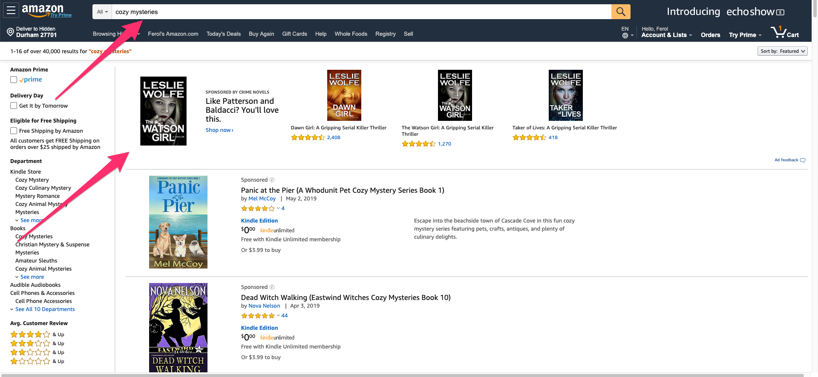Click the Introducing Echo Show banner
The height and width of the screenshot is (377, 818).
[726, 12]
